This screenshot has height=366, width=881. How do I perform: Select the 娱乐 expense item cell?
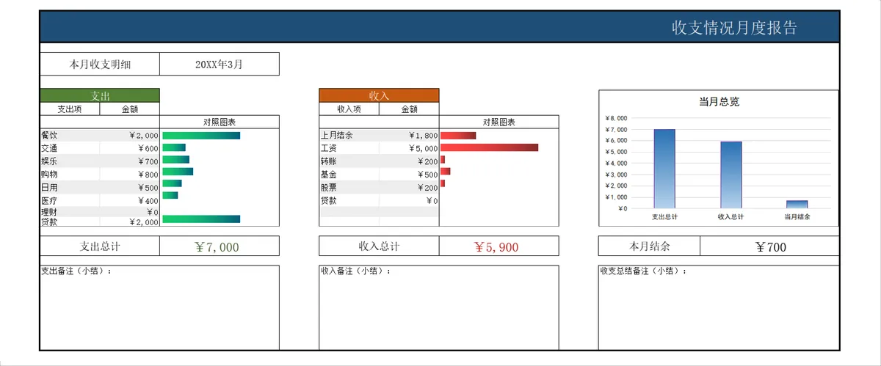click(70, 161)
